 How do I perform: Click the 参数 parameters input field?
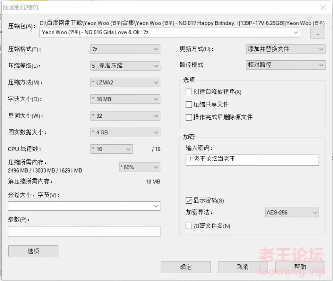[84, 232]
